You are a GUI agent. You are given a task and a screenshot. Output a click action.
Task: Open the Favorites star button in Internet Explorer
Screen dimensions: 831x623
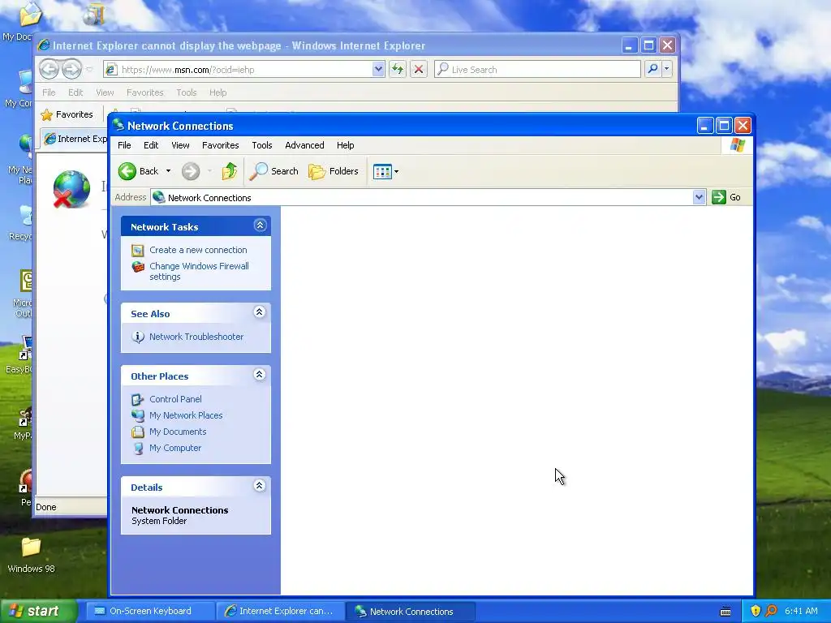click(x=67, y=114)
